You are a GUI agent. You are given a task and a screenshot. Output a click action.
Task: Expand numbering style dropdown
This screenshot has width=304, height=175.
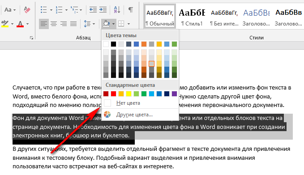[x=66, y=10]
